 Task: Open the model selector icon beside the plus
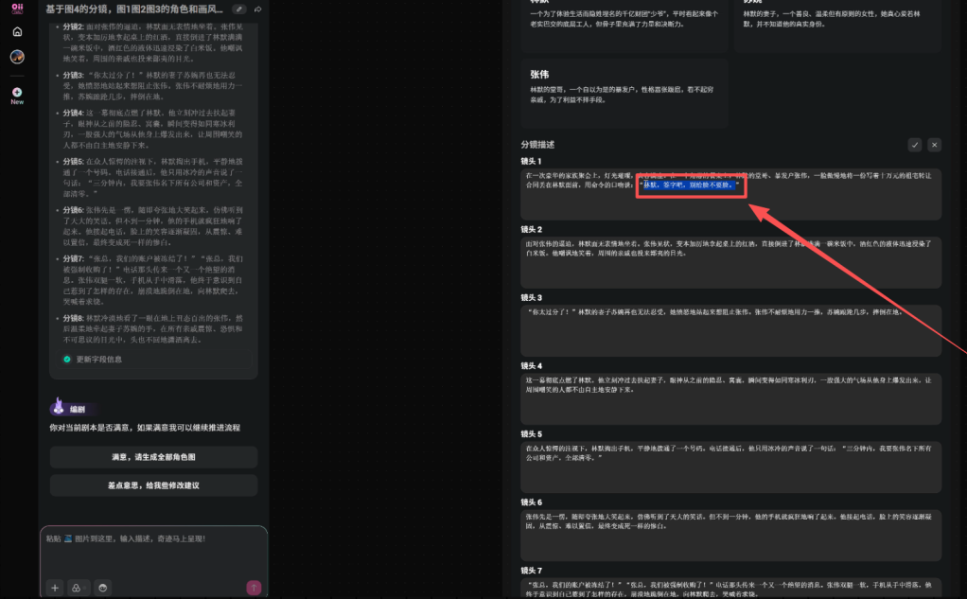79,588
